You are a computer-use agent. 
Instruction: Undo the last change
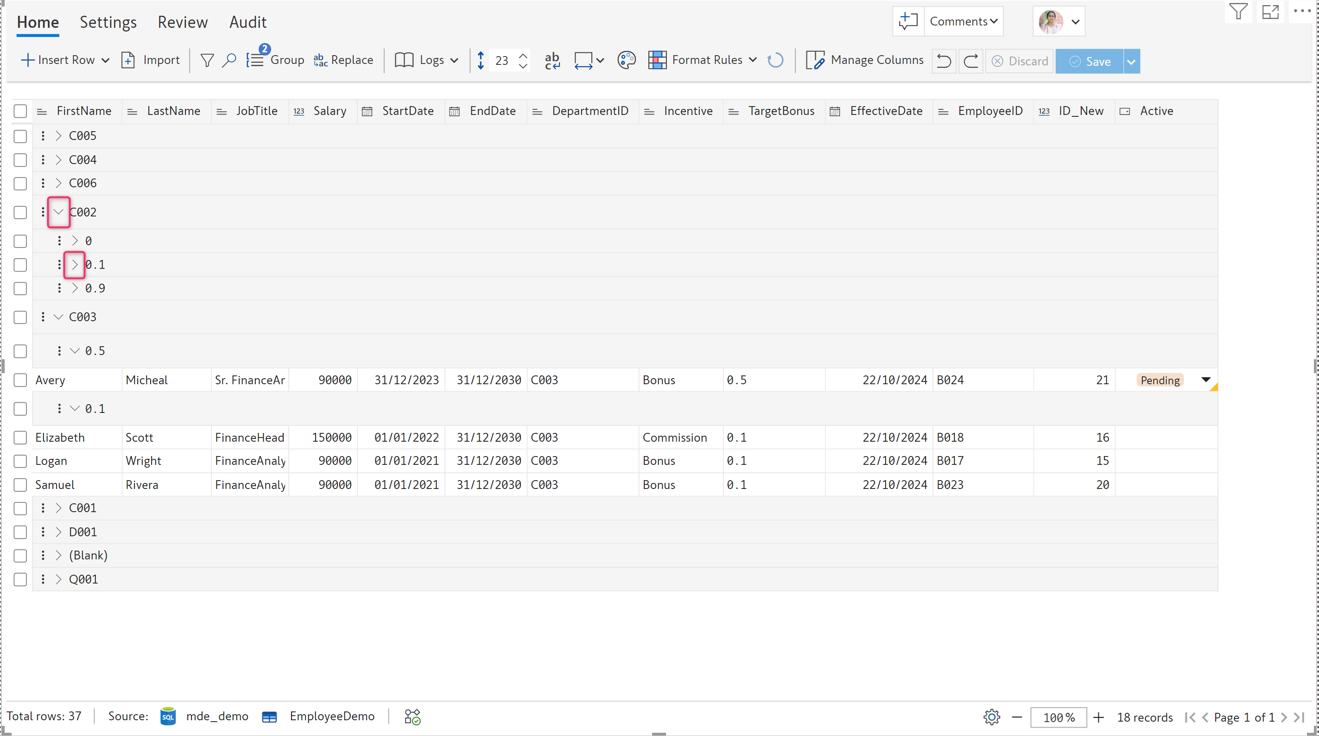click(x=943, y=62)
